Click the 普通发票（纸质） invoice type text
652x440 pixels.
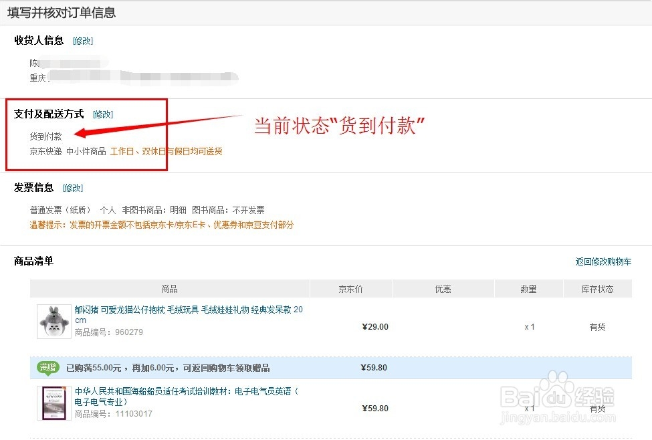pyautogui.click(x=60, y=210)
